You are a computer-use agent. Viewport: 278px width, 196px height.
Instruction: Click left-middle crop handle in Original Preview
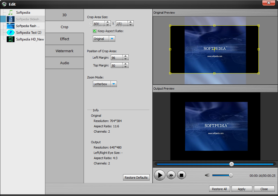pyautogui.click(x=170, y=49)
